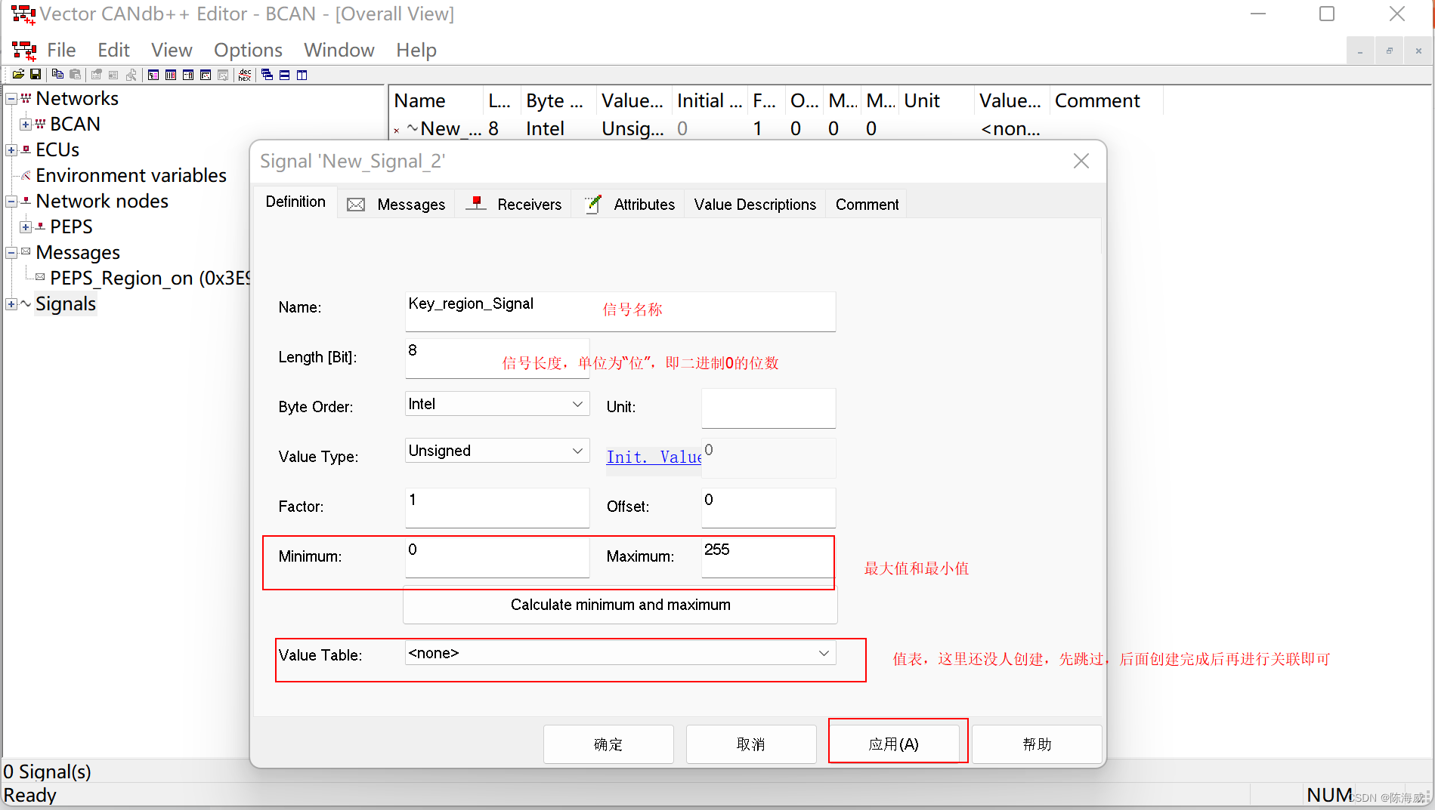The width and height of the screenshot is (1435, 810).
Task: Click the Copy toolbar icon
Action: [x=57, y=74]
